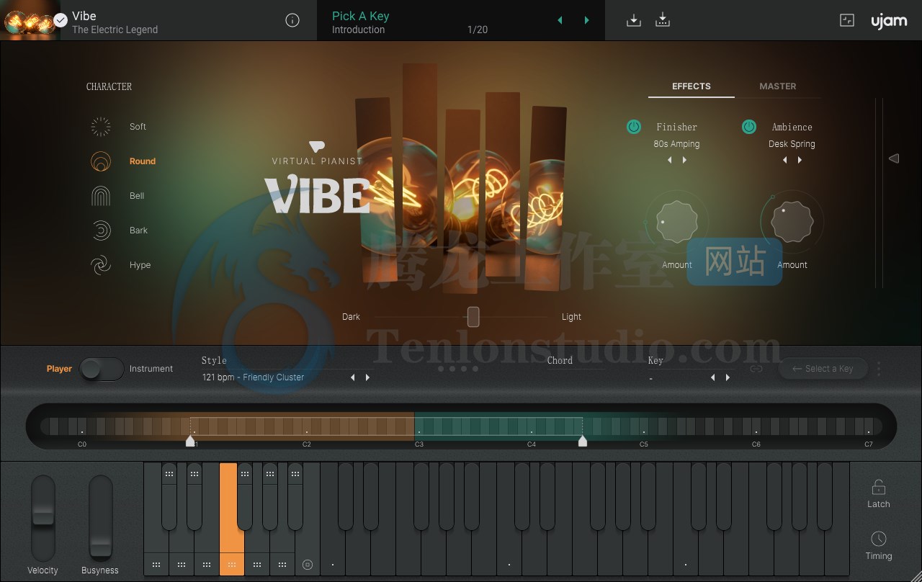This screenshot has height=582, width=922.
Task: Click the Instrument mode label
Action: (151, 369)
